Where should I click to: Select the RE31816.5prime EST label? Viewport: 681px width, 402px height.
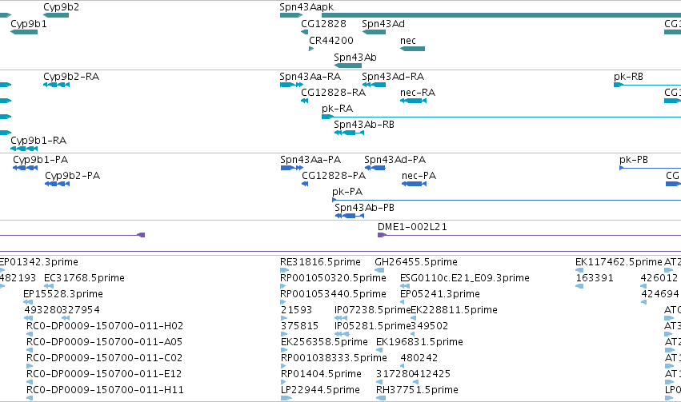pos(321,262)
